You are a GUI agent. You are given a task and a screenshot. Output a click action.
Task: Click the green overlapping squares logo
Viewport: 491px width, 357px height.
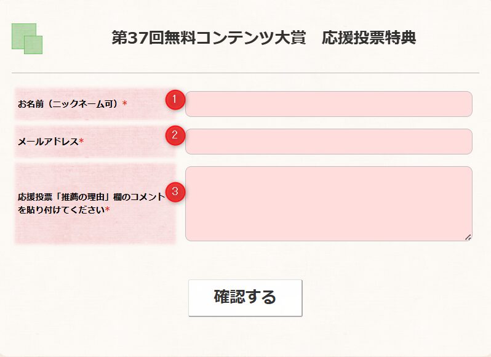click(x=27, y=39)
